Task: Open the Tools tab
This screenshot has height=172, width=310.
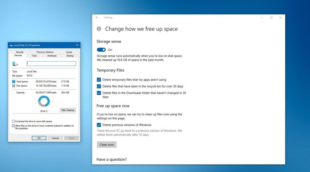Action: [x=34, y=56]
